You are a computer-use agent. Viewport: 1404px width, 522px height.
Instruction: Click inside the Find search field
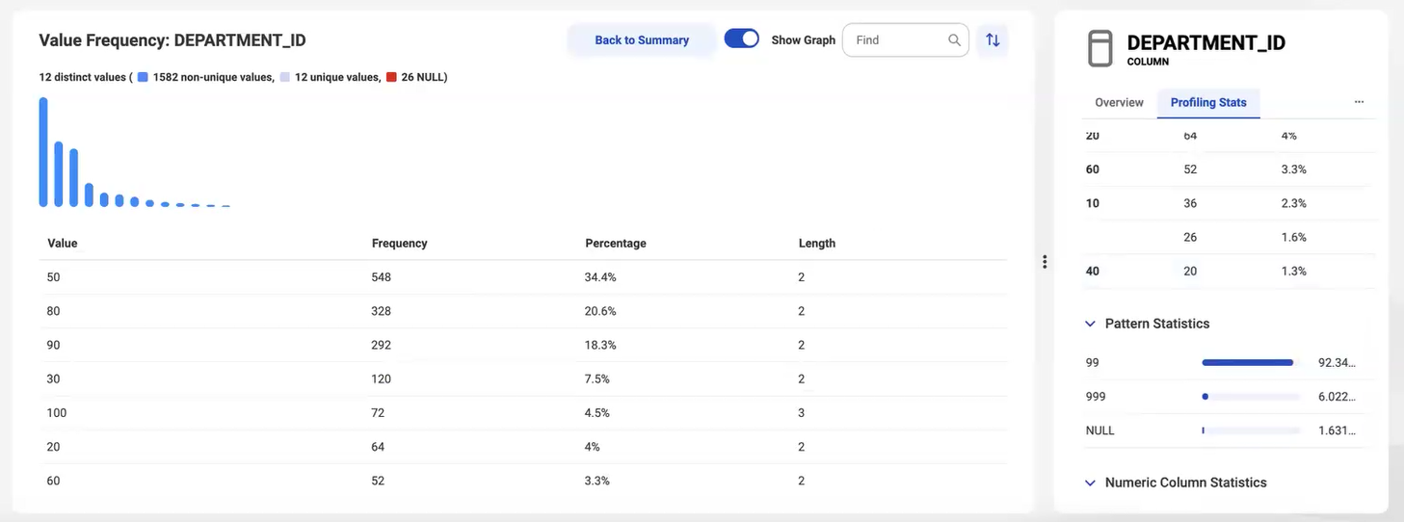click(x=896, y=40)
